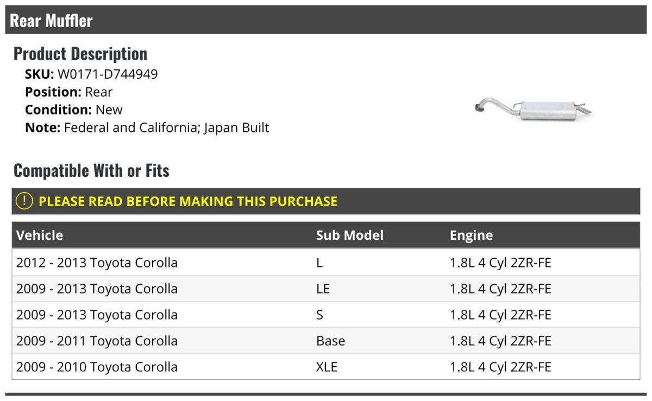
Task: Click the Base sub model cell
Action: (x=330, y=341)
